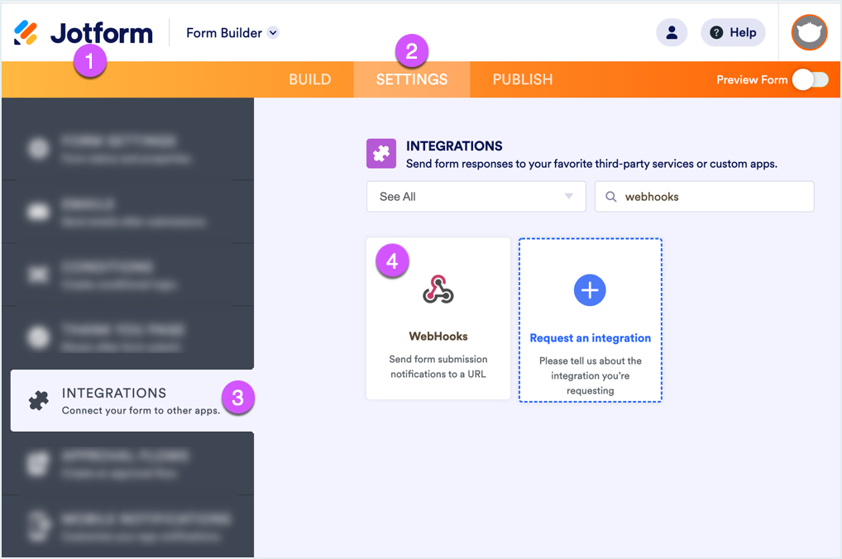Click the Jotform logo
Screen dimensions: 842x559
click(x=84, y=33)
